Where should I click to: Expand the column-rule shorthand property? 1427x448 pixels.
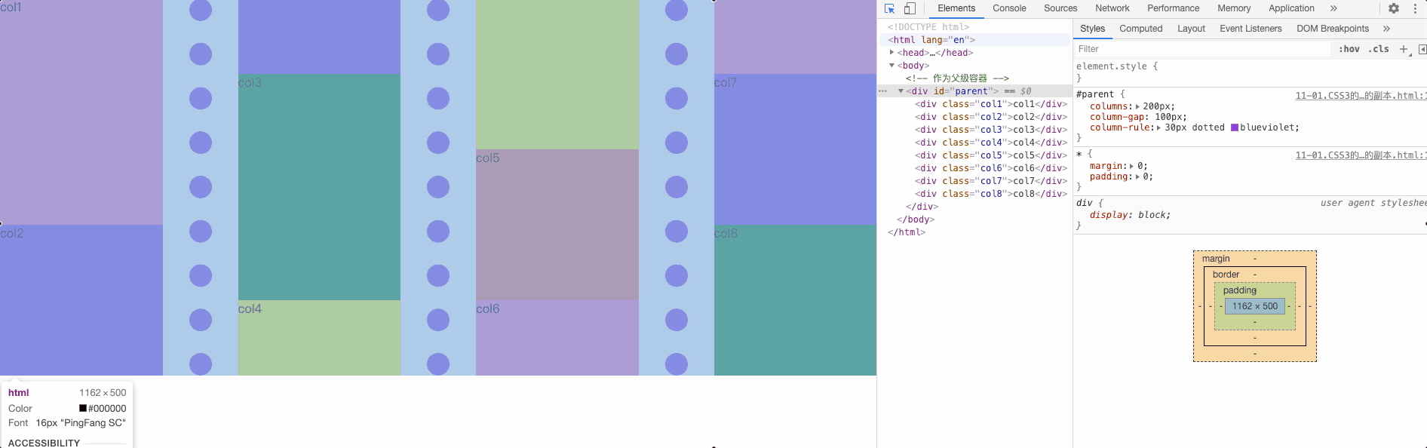1158,127
